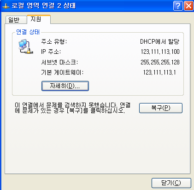Click the 주소 유형 label
This screenshot has height=190, width=194.
coord(54,41)
